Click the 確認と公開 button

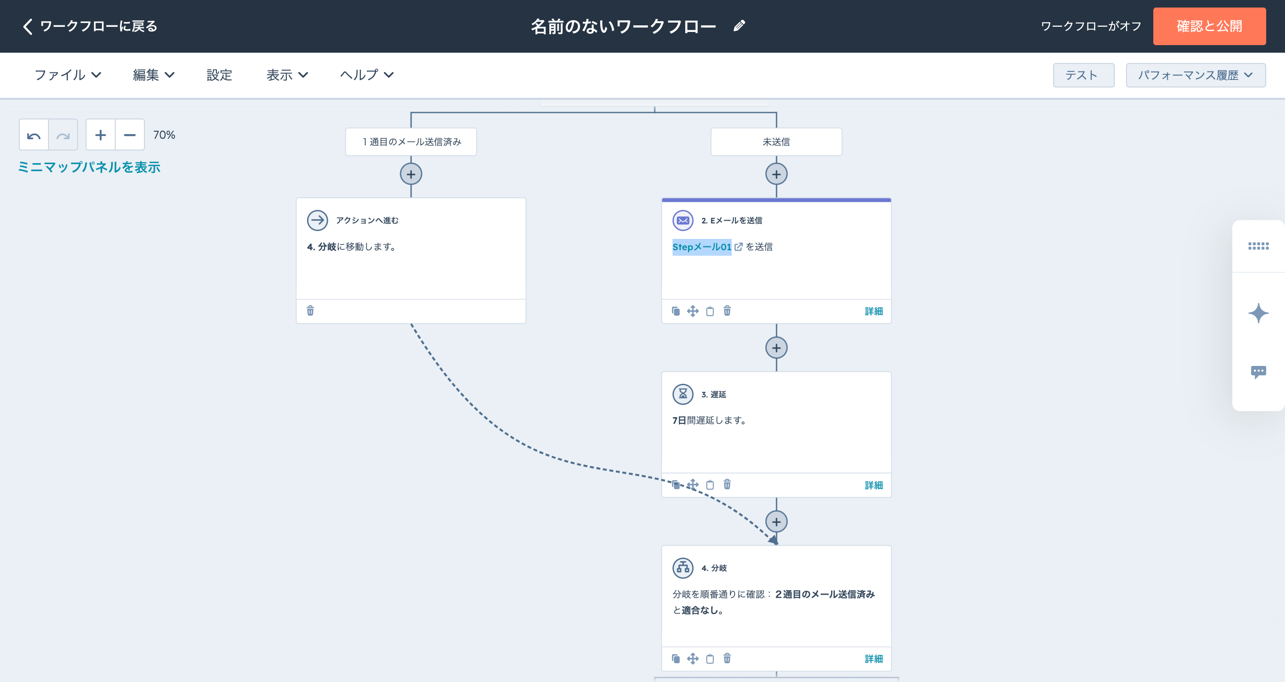click(1209, 26)
